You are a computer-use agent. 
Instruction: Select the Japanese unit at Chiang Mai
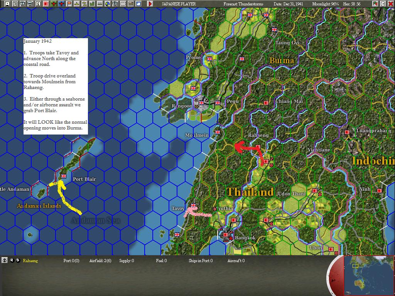(266, 103)
